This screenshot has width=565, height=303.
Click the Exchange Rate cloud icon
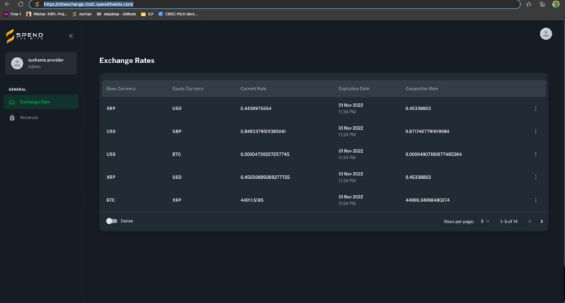coord(12,102)
